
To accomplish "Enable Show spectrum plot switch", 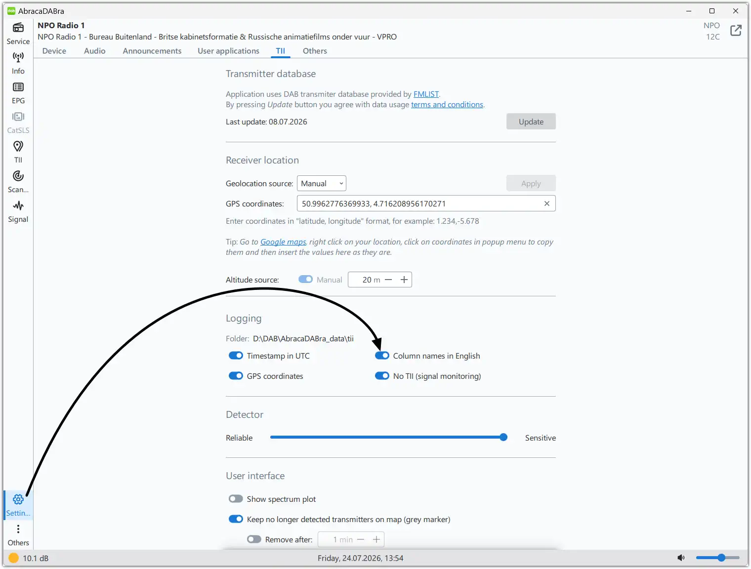I will point(236,499).
